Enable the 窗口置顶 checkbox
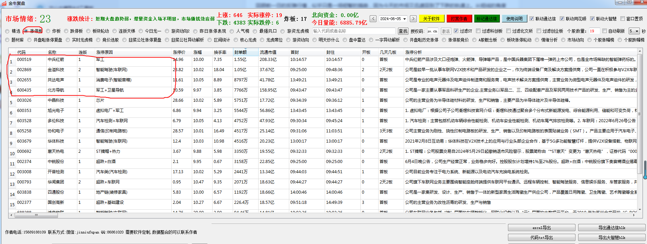This screenshot has width=647, height=244. click(622, 19)
